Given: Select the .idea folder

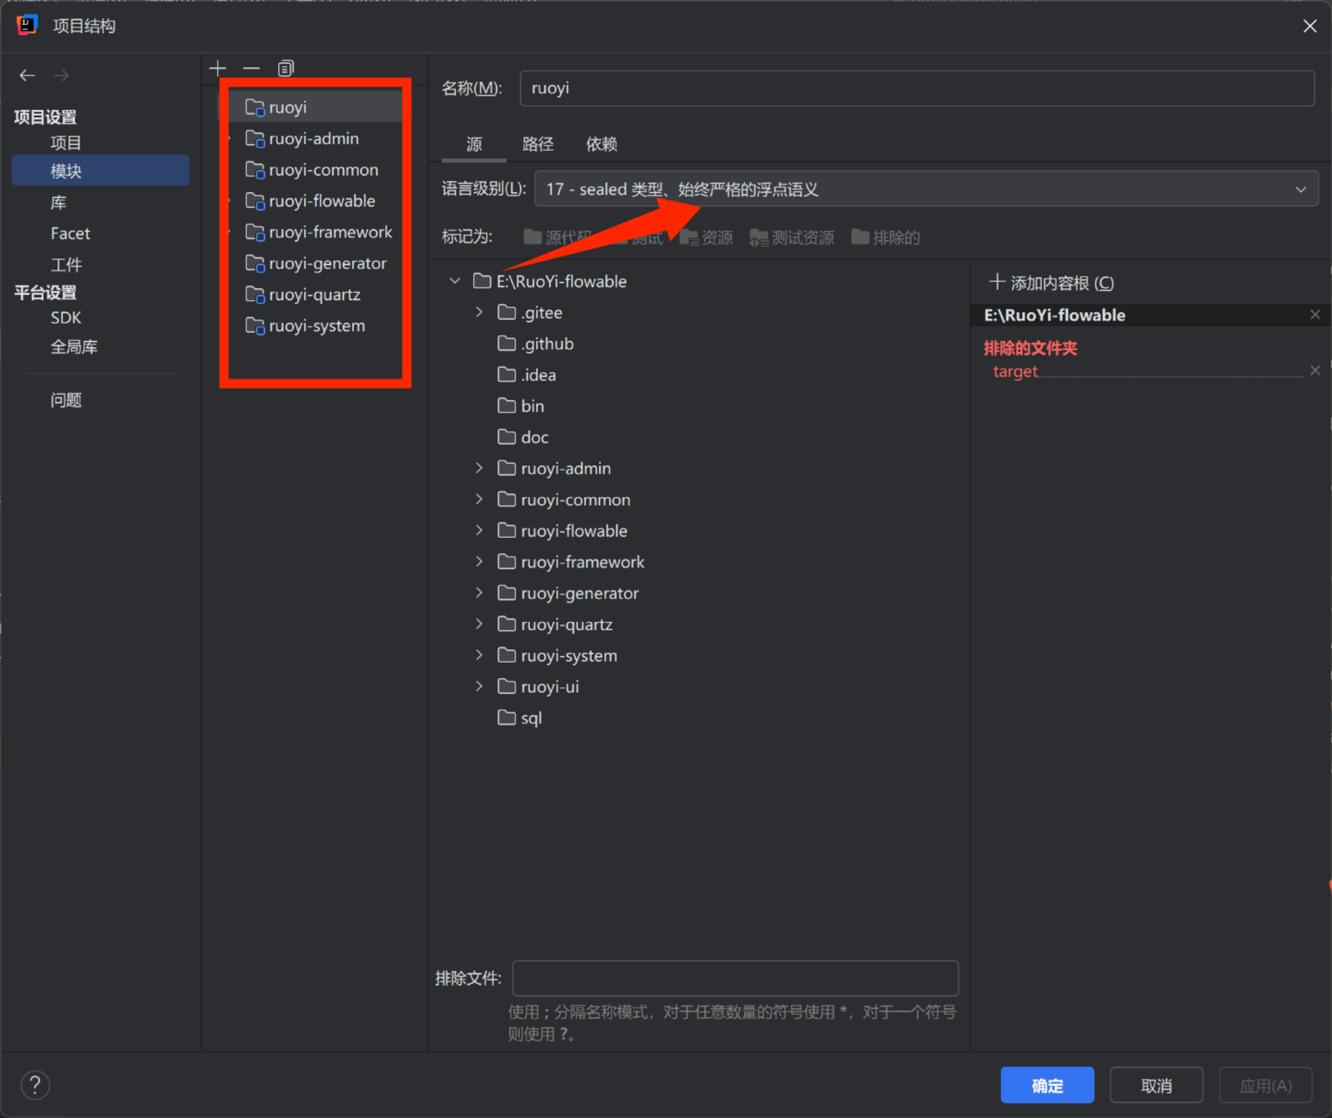Looking at the screenshot, I should pos(526,374).
